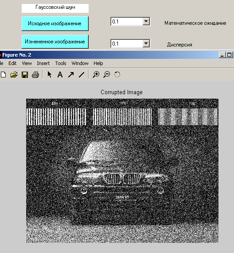Expand the Математическое ожидание dropdown arrow
Image resolution: width=234 pixels, height=253 pixels.
[x=146, y=21]
